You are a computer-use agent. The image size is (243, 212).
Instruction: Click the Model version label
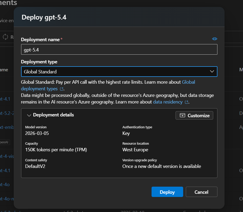(36, 127)
